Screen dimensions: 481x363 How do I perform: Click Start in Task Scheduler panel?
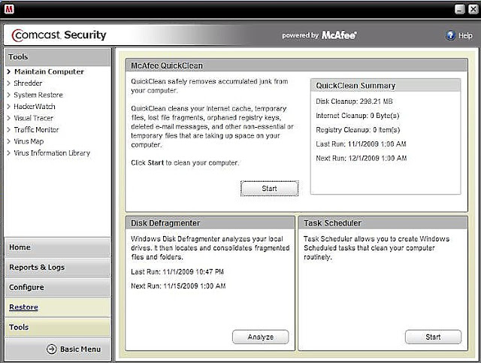pos(433,337)
